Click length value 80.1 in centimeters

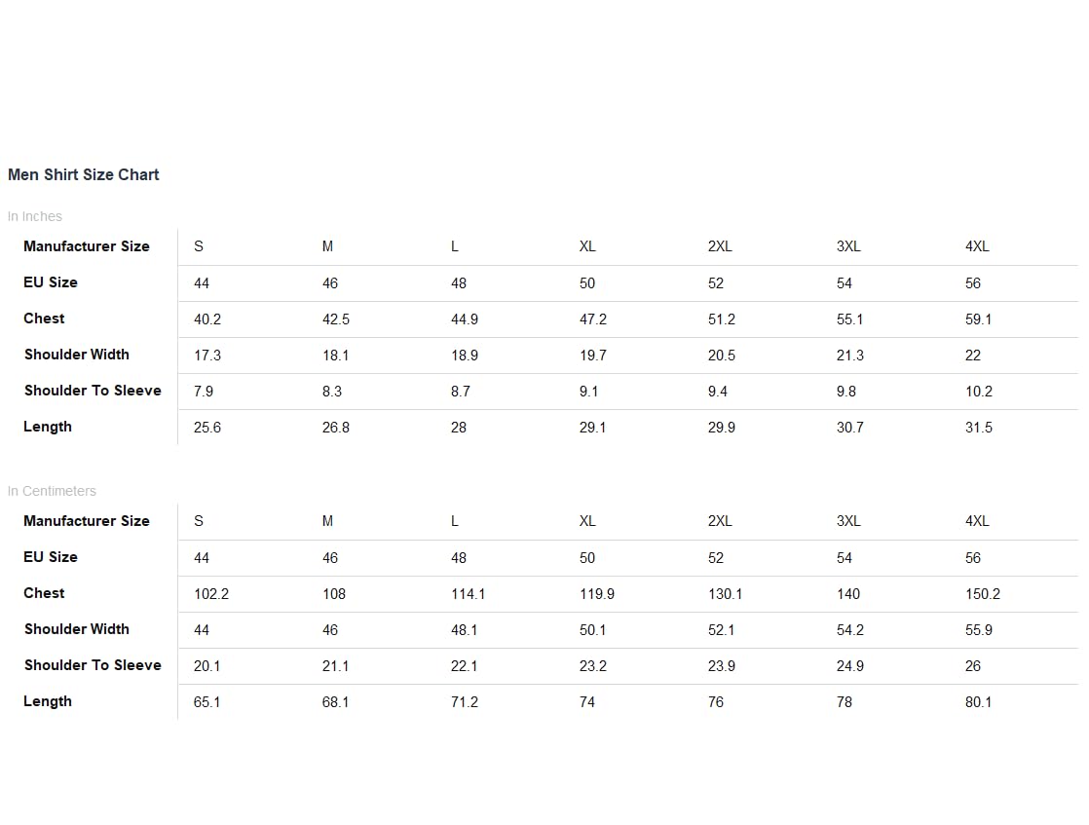coord(979,703)
